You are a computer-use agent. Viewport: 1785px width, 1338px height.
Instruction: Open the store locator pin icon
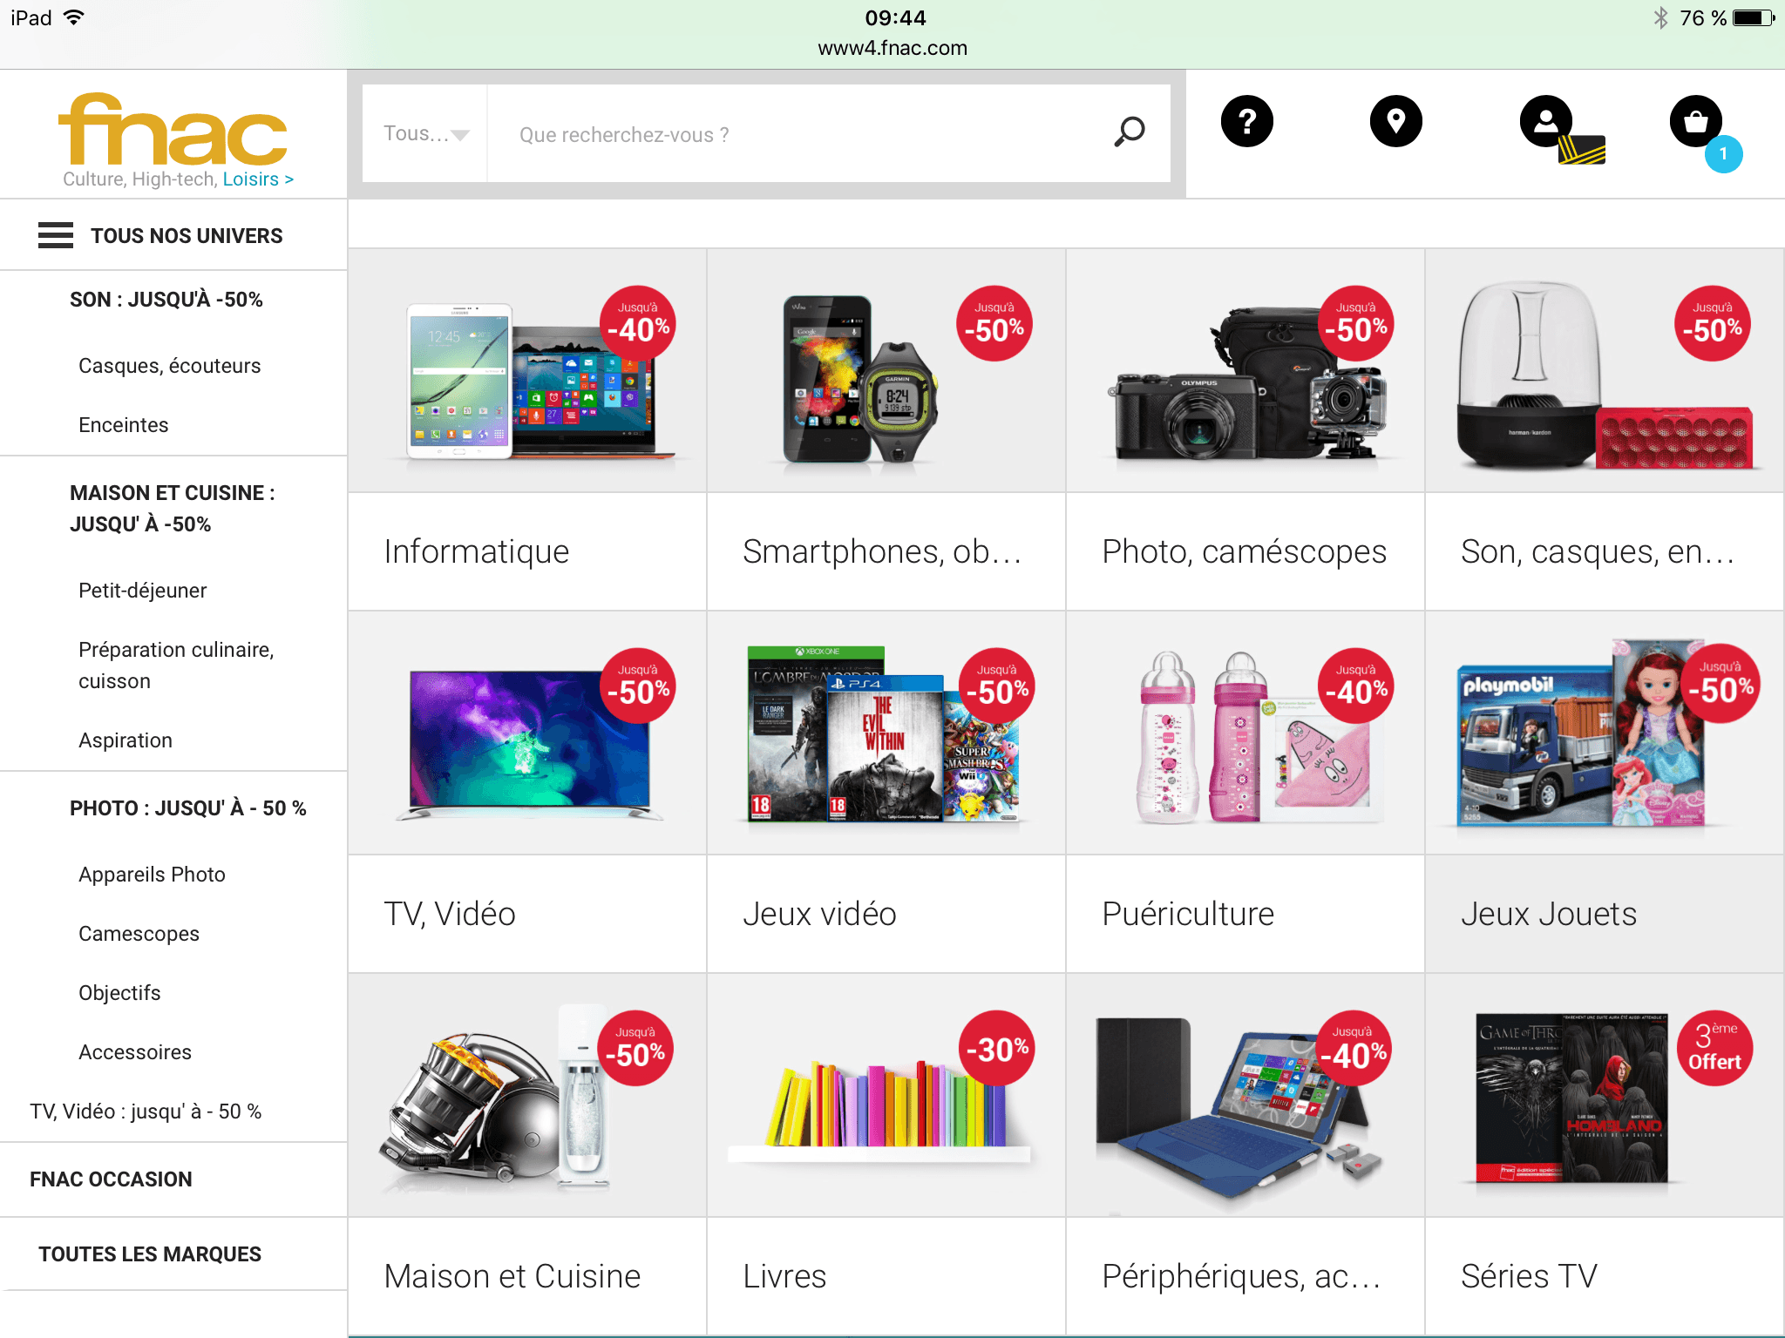1395,121
